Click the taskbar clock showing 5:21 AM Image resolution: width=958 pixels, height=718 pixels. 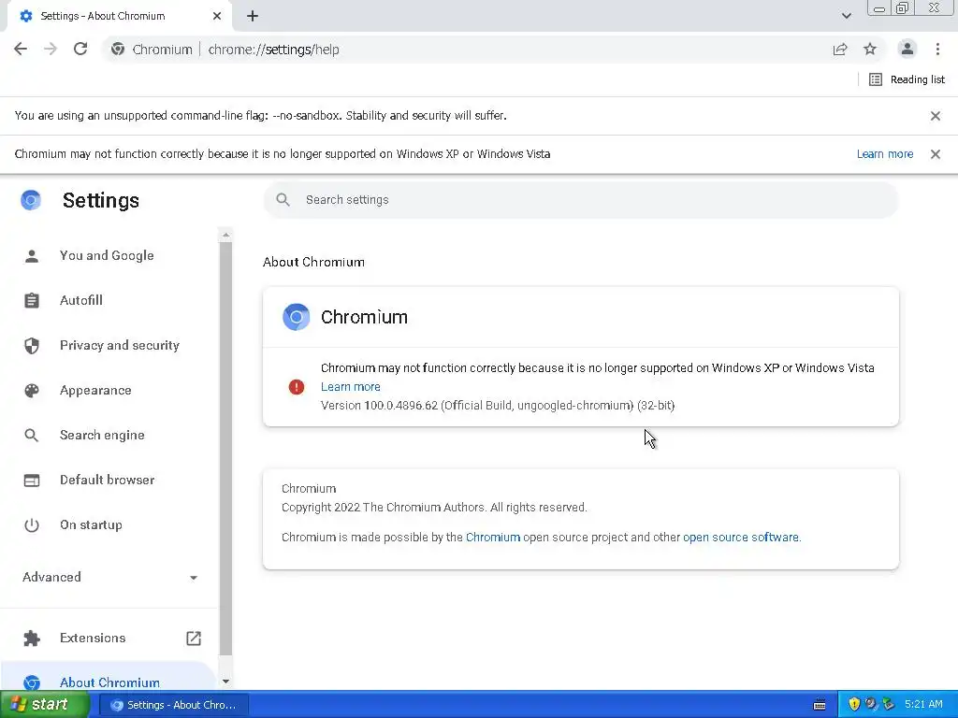pos(923,705)
